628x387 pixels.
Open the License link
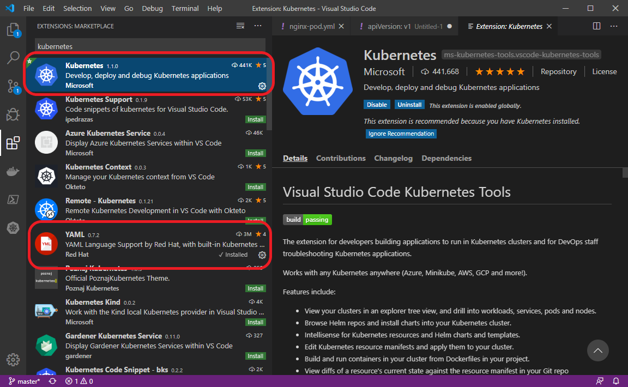click(605, 72)
